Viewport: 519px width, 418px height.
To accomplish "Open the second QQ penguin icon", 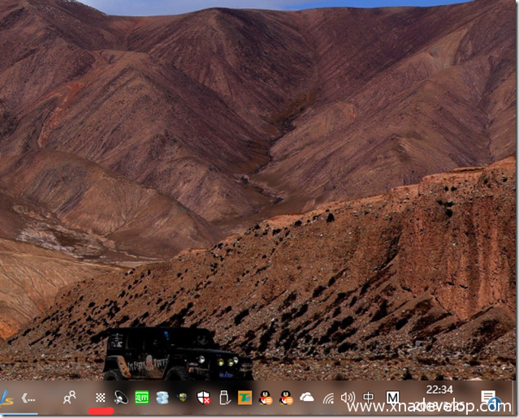I will 286,398.
